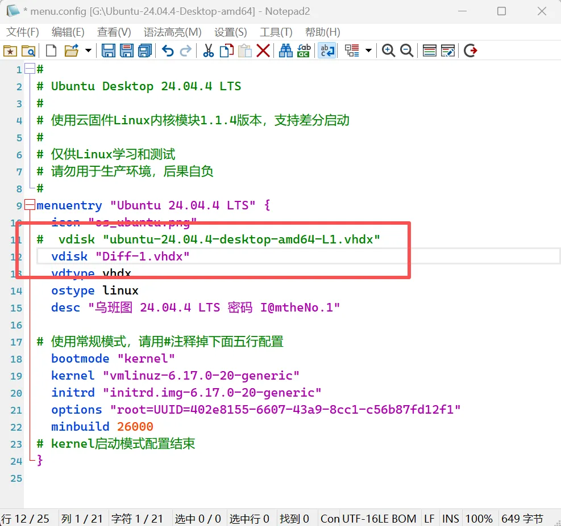Viewport: 561px width, 526px height.
Task: Zoom in with the magnifier plus icon
Action: [388, 51]
